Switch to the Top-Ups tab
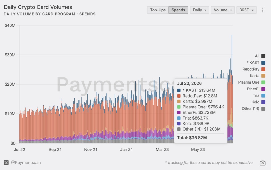This screenshot has height=170, width=271. click(x=158, y=10)
